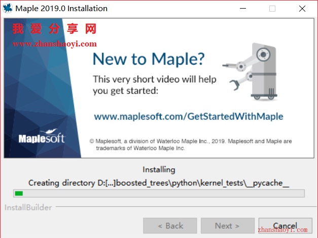Click the 'New to Maple?' heading
Viewport: 318px width, 238px height.
(x=149, y=59)
